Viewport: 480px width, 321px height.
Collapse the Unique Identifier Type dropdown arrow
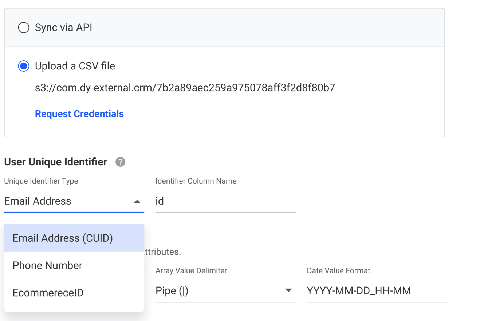click(137, 201)
